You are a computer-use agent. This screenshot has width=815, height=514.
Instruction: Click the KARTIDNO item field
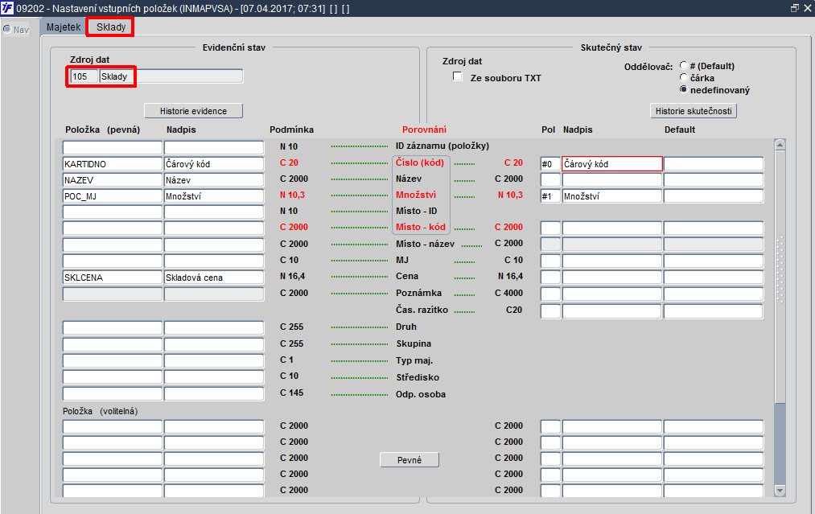coord(113,164)
